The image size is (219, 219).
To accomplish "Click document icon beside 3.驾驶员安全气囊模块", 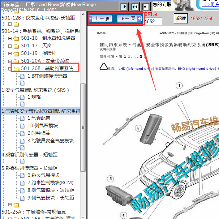I will point(22,141).
